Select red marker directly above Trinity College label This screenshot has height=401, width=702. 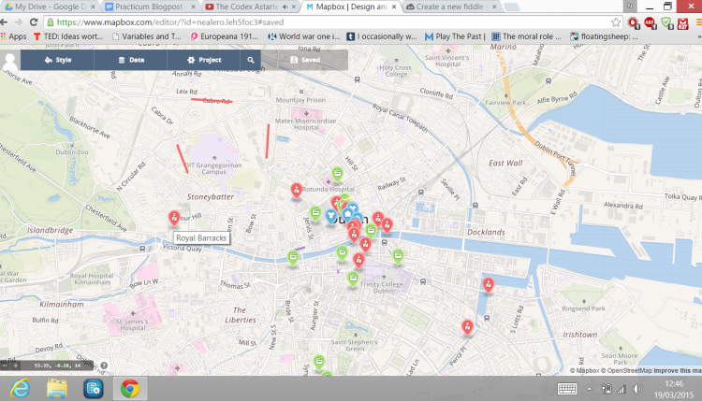coord(358,260)
